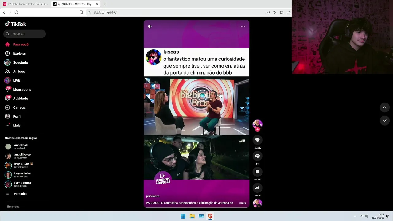This screenshot has width=393, height=221.
Task: Go to next video with down arrow
Action: pyautogui.click(x=385, y=121)
